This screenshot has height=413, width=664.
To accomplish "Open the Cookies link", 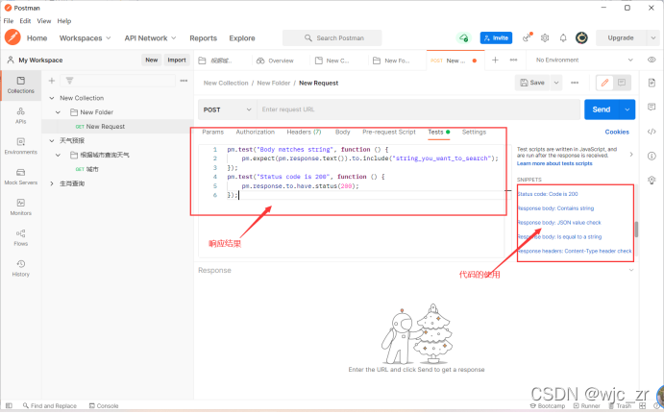I will [617, 132].
